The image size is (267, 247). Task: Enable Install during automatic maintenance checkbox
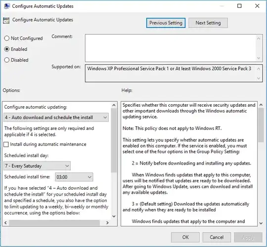click(x=6, y=144)
